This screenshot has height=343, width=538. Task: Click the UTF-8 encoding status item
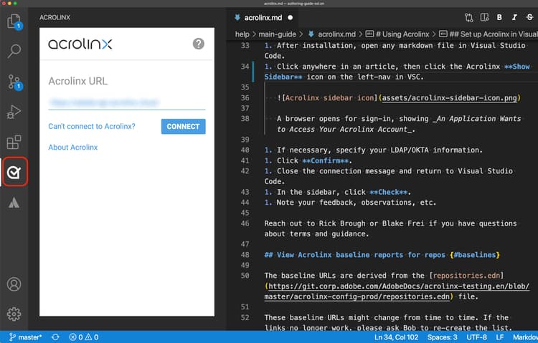click(x=476, y=337)
